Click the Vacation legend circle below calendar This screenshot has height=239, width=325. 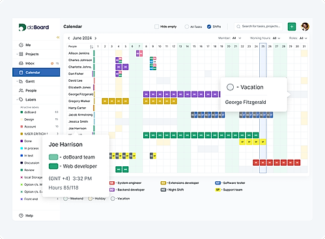tap(113, 199)
